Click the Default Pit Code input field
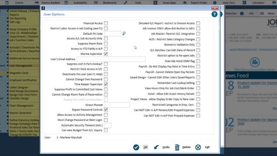The height and width of the screenshot is (156, 277). coord(113,33)
